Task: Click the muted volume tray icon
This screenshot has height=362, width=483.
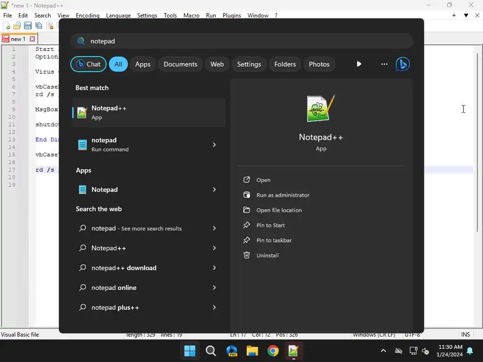Action: coord(425,351)
